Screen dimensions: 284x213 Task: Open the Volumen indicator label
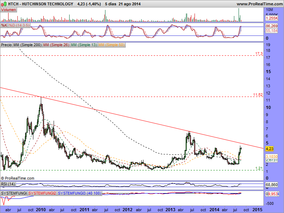(x=9, y=10)
